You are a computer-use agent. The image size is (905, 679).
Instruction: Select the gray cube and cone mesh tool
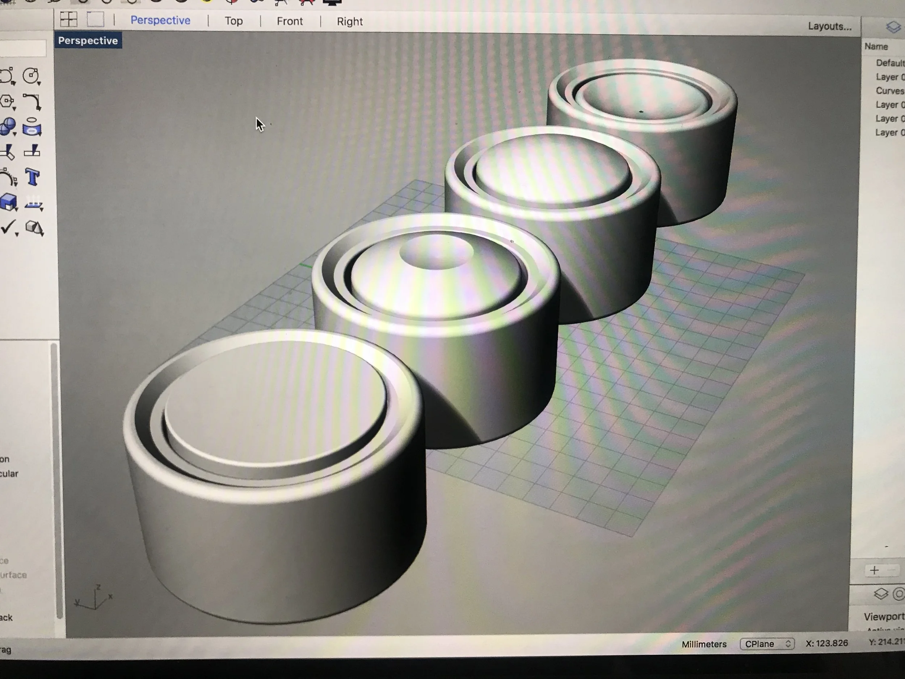pyautogui.click(x=34, y=228)
